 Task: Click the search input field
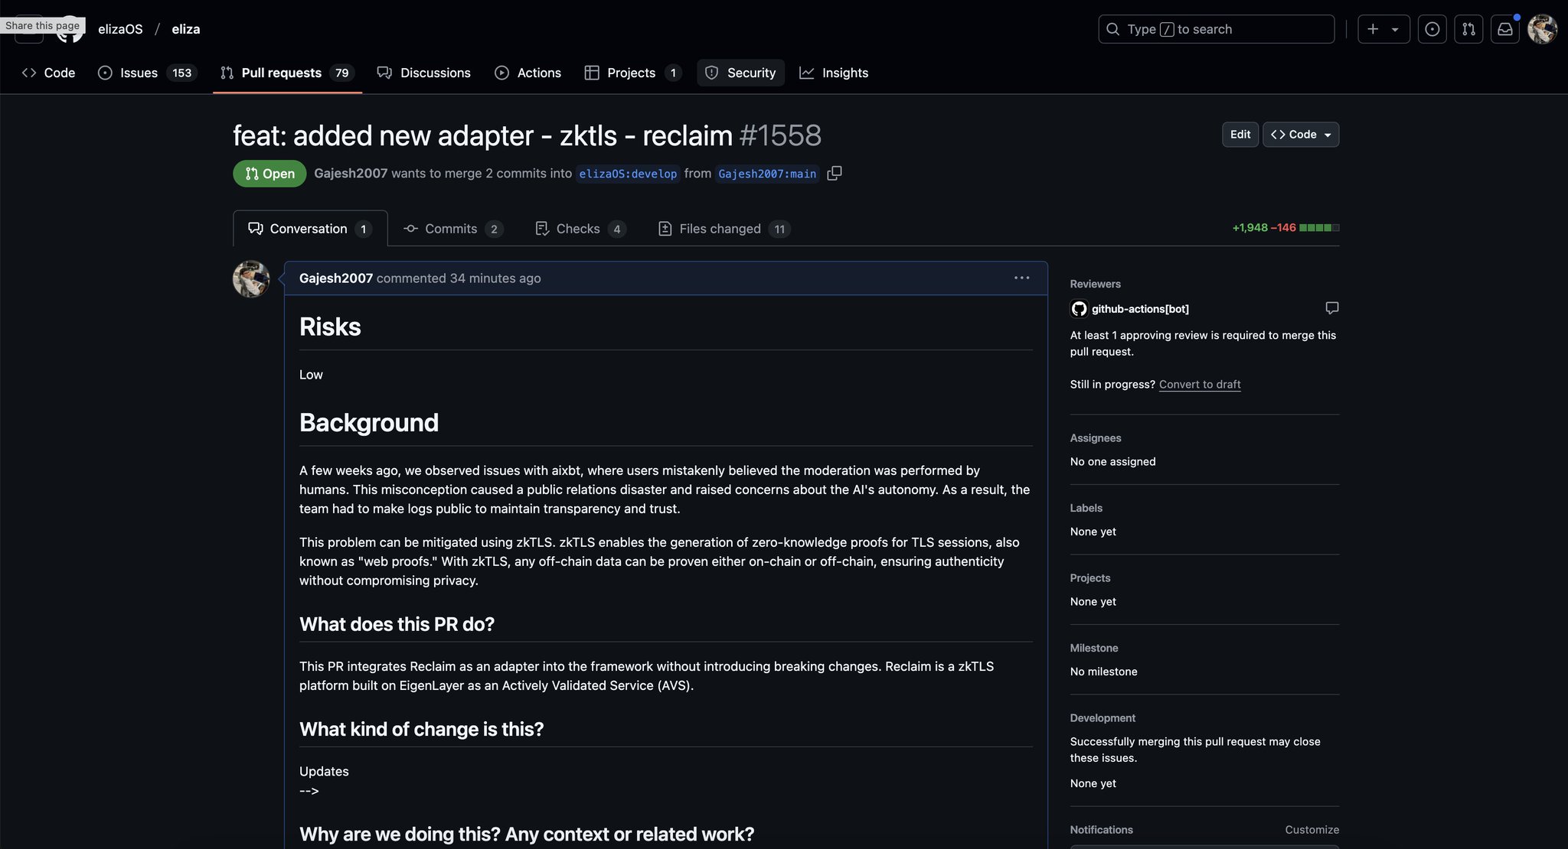tap(1216, 29)
